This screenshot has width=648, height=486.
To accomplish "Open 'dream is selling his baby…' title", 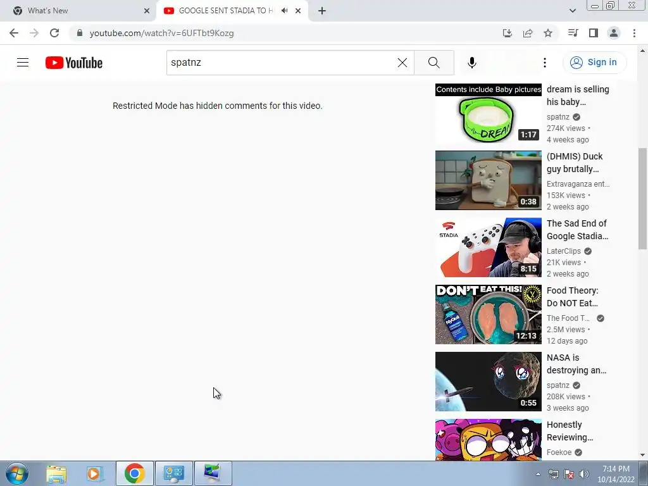I will coord(578,96).
